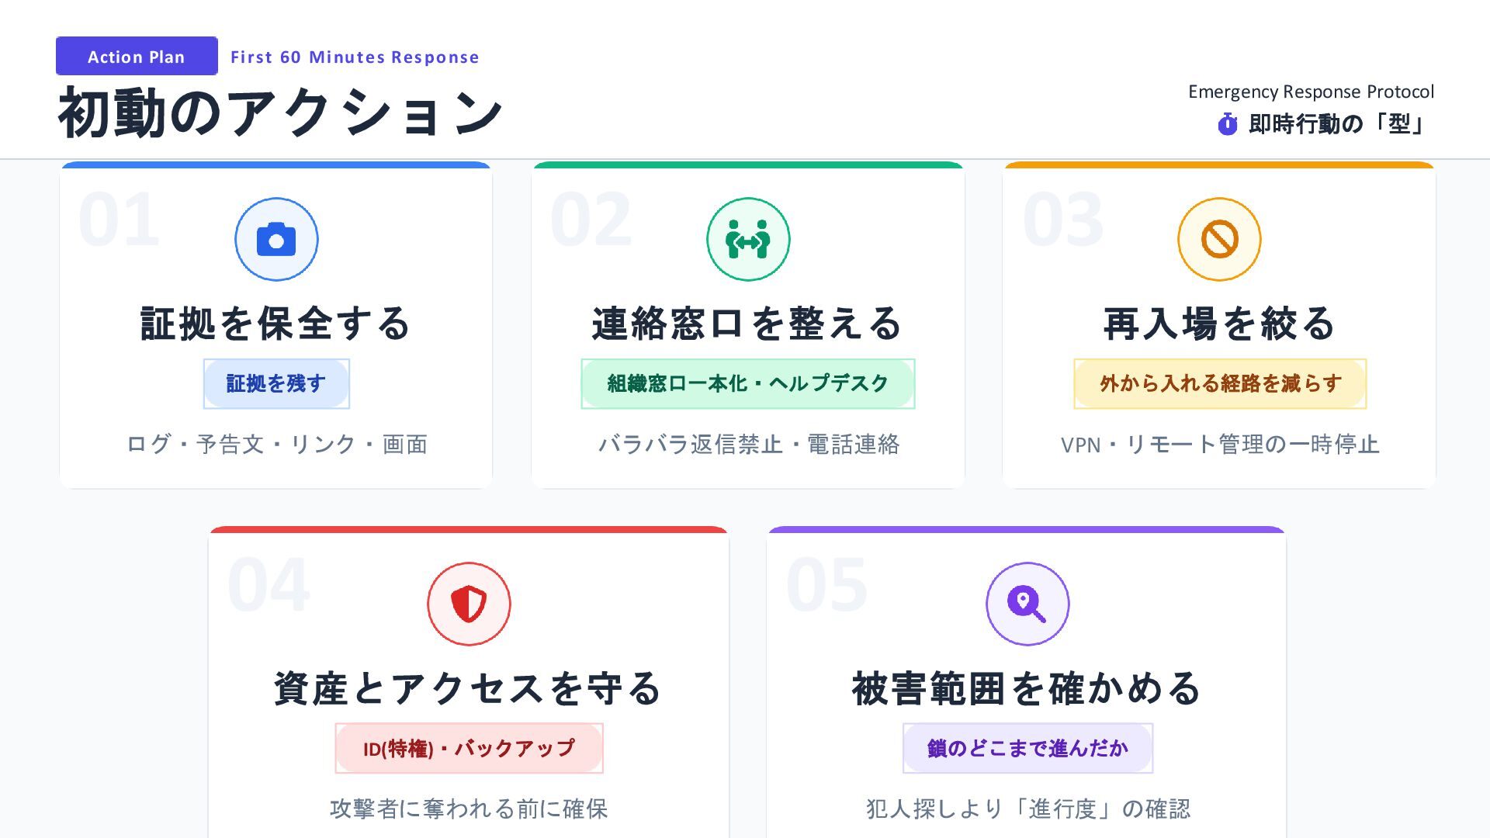Viewport: 1490px width, 838px height.
Task: Click the heading 証拠を保全する
Action: (276, 324)
